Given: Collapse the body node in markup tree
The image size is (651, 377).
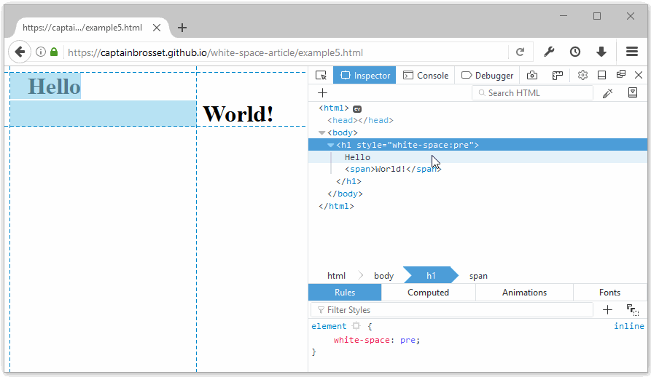Looking at the screenshot, I should [x=322, y=132].
